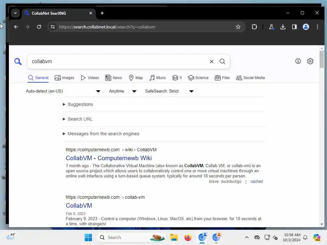Switch to the Files tab
This screenshot has width=327, height=245.
coord(222,78)
